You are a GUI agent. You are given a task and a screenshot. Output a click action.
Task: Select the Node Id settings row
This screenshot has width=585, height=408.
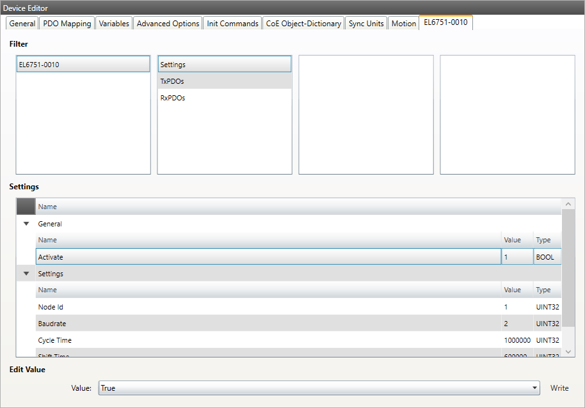pyautogui.click(x=268, y=307)
